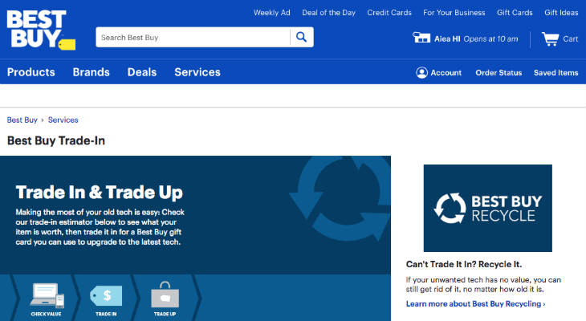Visit For Your Business link

click(x=454, y=12)
